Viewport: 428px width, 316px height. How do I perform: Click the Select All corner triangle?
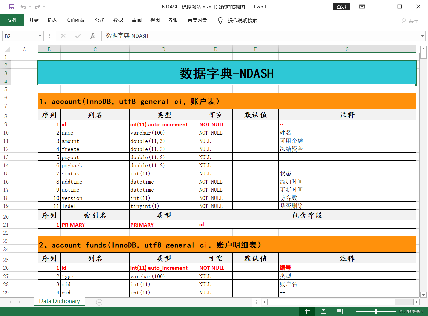tap(8, 49)
